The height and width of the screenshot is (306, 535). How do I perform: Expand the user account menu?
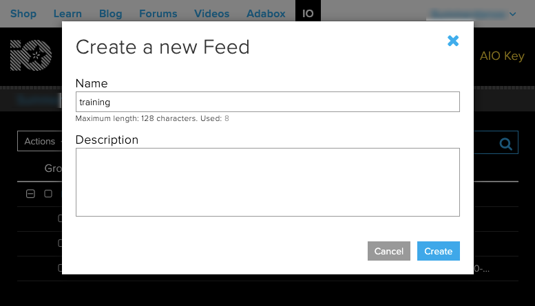472,14
